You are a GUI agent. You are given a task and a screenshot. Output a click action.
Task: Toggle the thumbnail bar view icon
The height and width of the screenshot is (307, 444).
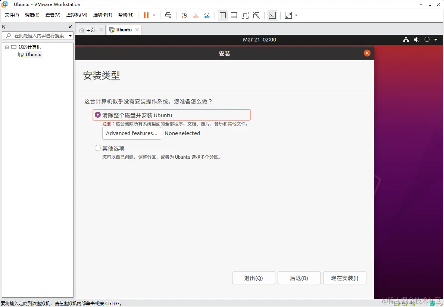click(x=234, y=15)
